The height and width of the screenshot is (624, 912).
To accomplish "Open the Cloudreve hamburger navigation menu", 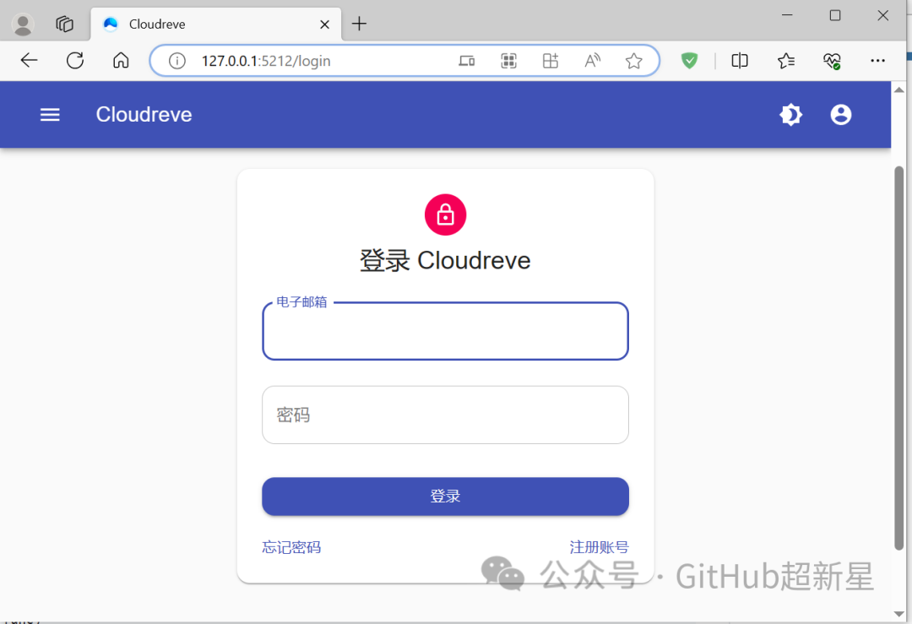I will [50, 115].
